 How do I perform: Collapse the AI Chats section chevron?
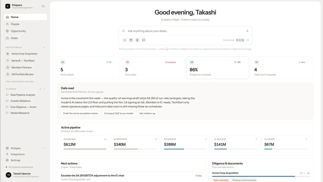44,89
